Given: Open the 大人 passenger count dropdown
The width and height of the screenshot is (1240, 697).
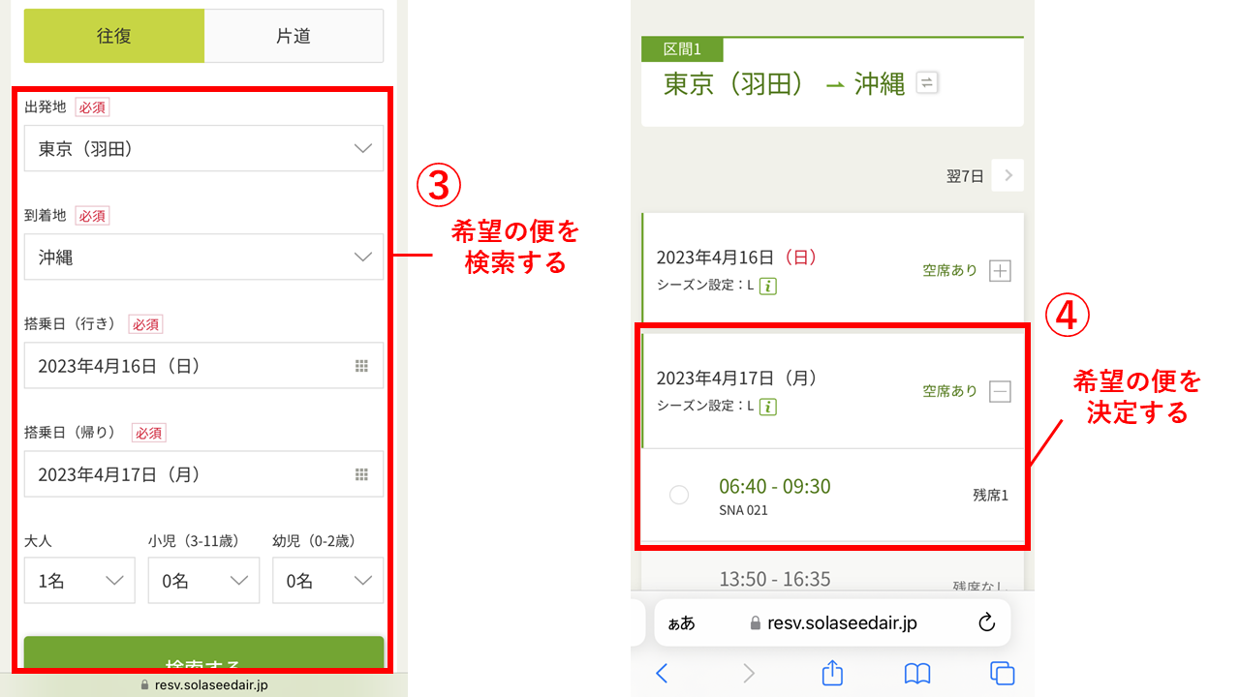Looking at the screenshot, I should [79, 580].
